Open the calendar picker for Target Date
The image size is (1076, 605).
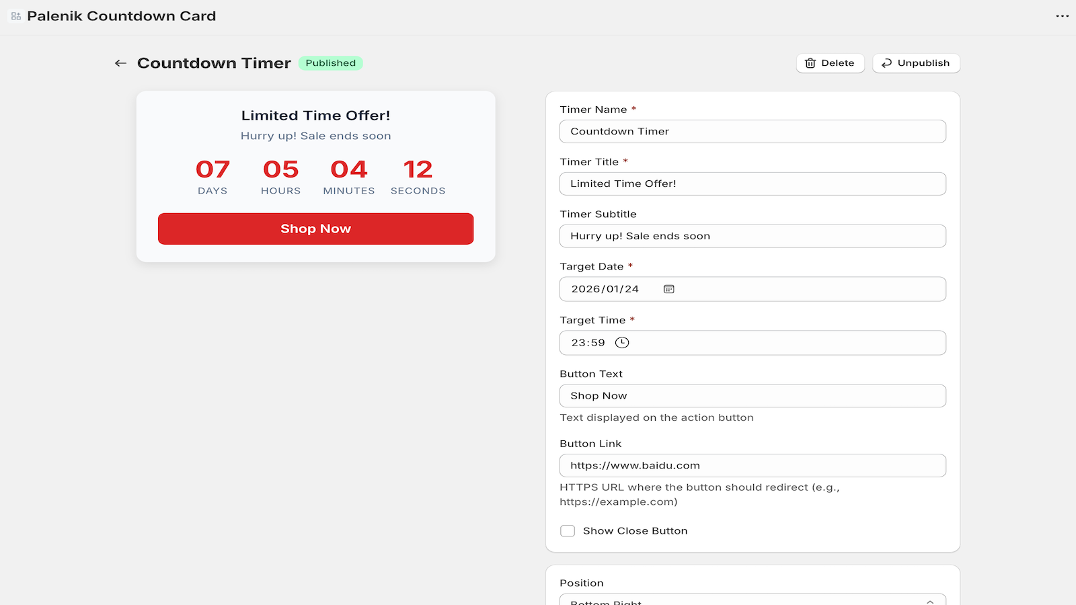pyautogui.click(x=667, y=288)
